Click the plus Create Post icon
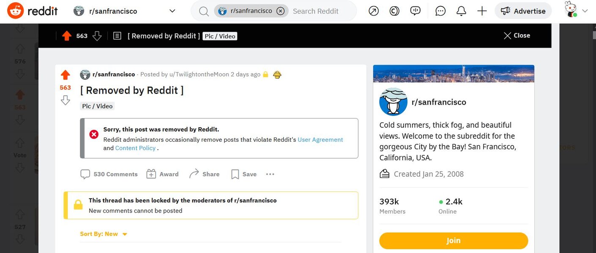 482,11
